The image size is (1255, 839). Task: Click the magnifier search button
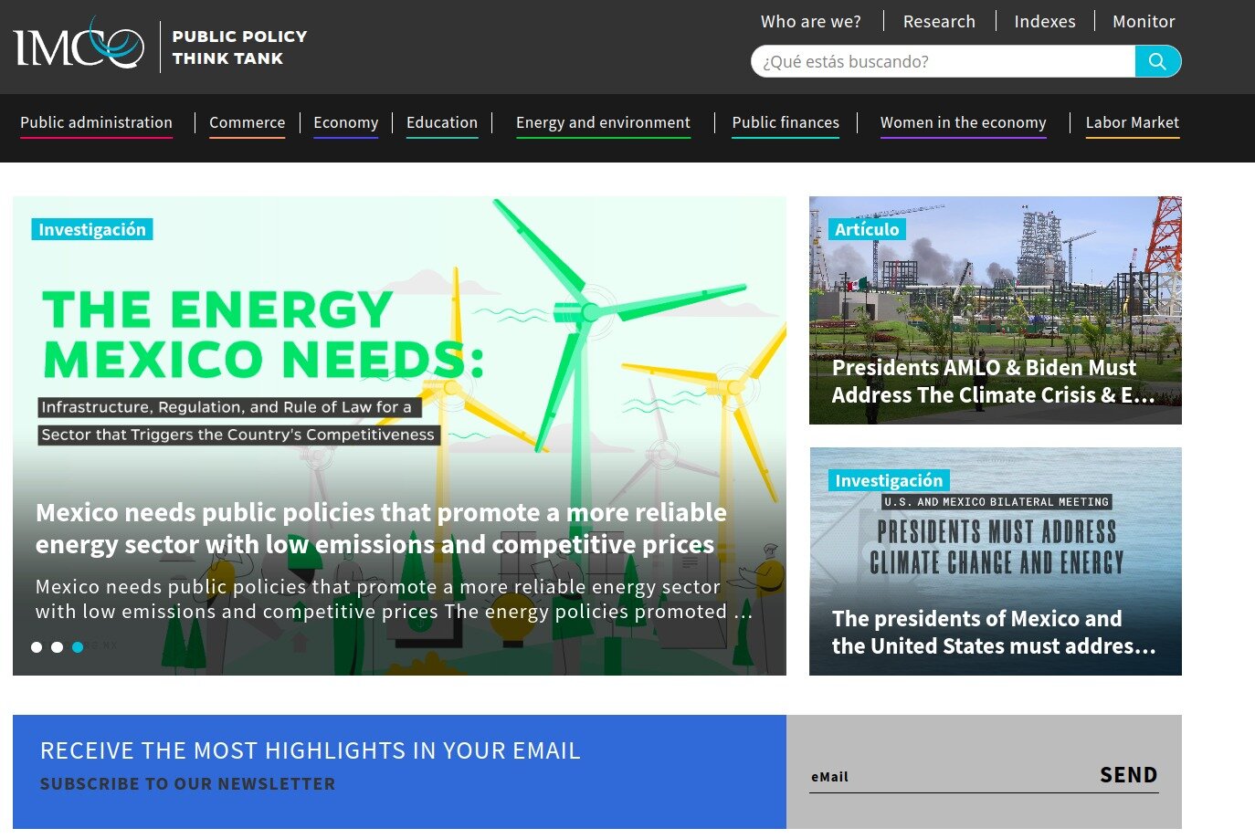(x=1157, y=61)
